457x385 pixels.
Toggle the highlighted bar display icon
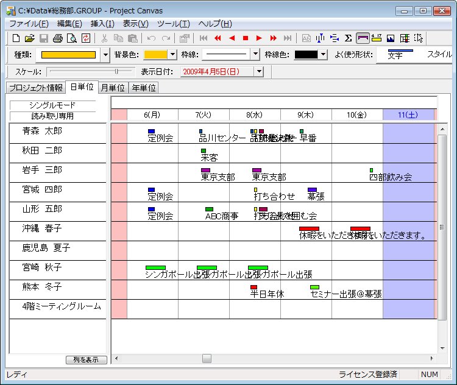pos(363,38)
